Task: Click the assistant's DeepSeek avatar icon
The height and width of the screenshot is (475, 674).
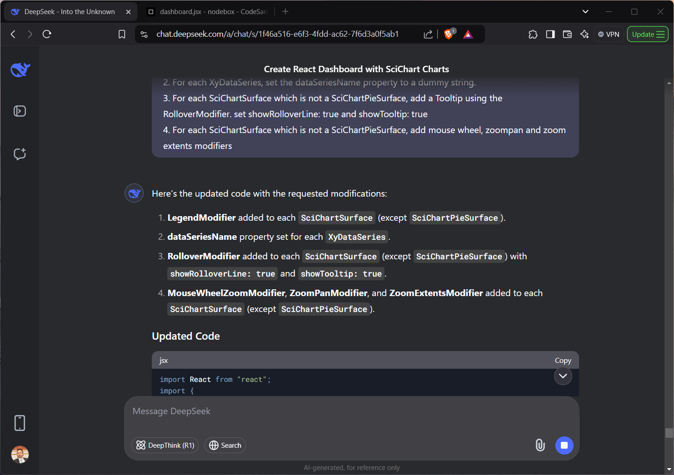Action: point(134,193)
